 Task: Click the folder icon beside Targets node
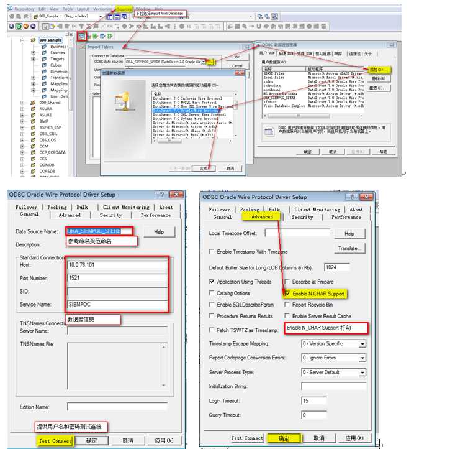click(44, 59)
